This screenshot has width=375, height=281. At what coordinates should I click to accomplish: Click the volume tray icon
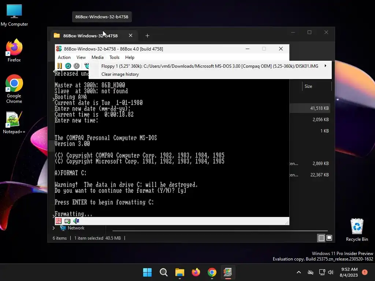331,272
